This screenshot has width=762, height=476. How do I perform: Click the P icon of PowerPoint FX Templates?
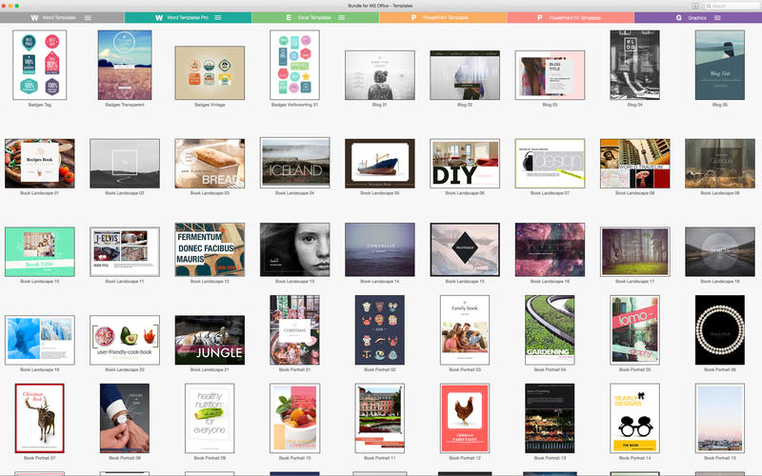click(x=540, y=18)
